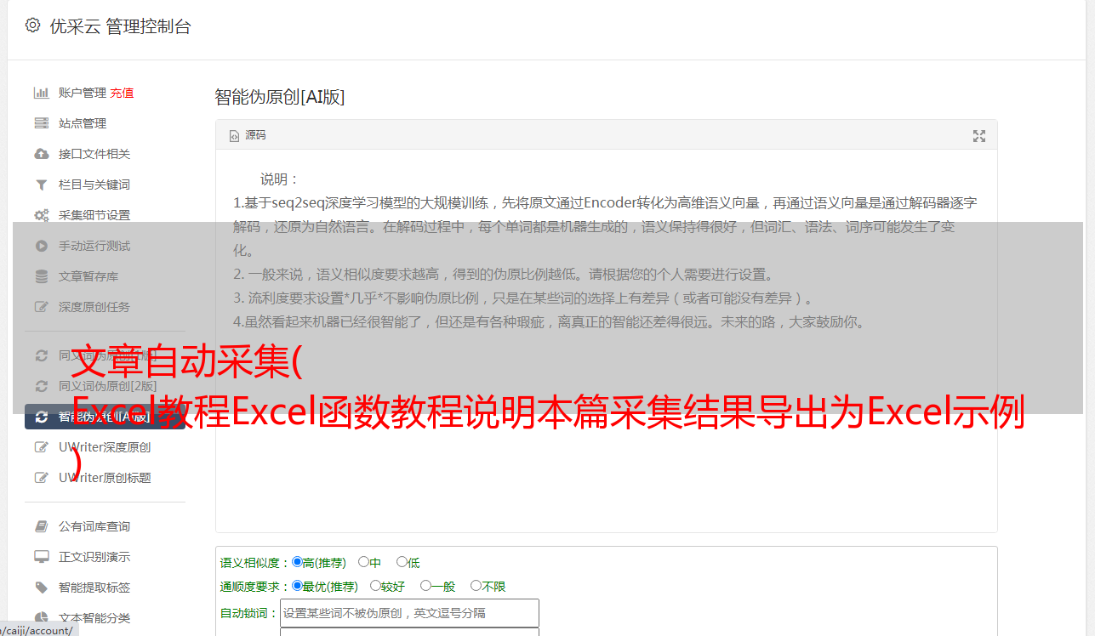The height and width of the screenshot is (636, 1095).
Task: Click the play icon for 手动运行测试
Action: coord(41,246)
